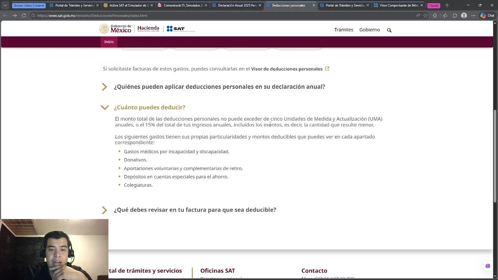Screen dimensions: 498x280
Task: Open the Copilot Chat button
Action: [488, 16]
